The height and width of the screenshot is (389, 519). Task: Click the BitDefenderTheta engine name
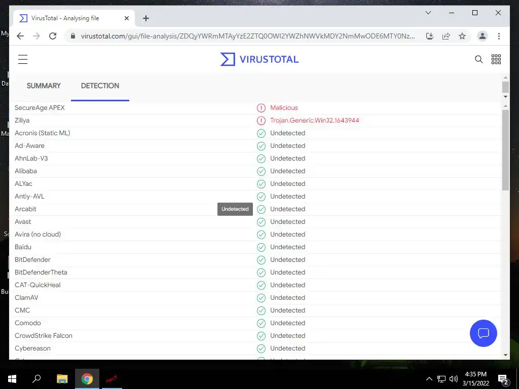41,272
